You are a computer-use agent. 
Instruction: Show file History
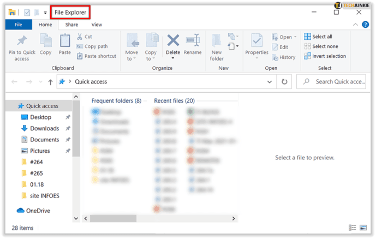point(284,57)
